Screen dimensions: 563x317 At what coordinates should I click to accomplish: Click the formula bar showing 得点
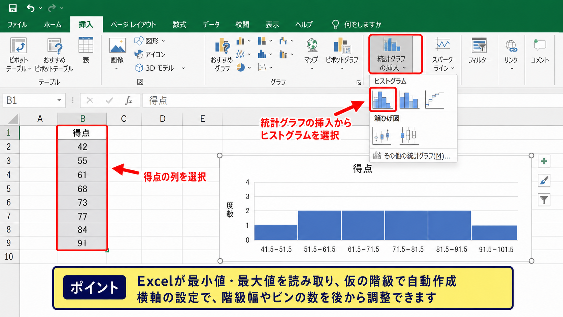353,100
